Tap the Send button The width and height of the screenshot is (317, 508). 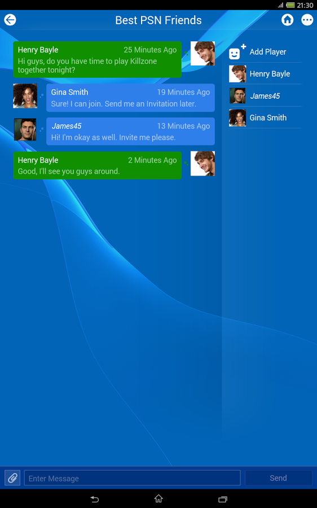[x=278, y=478]
